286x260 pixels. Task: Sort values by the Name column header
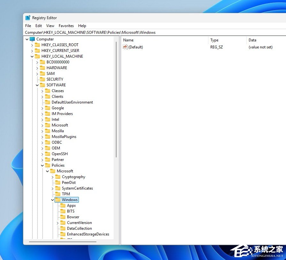coord(164,40)
